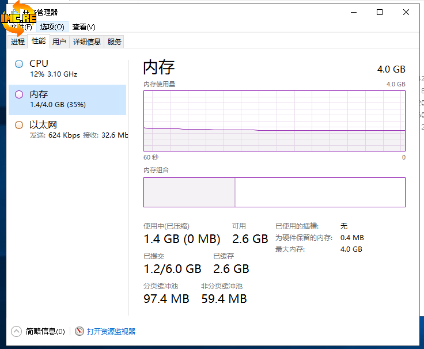Click the CPU circle icon in sidebar
This screenshot has height=349, width=424.
(19, 64)
